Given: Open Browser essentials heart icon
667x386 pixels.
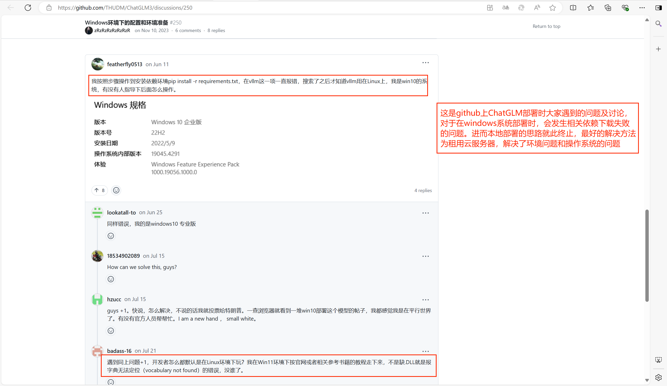Looking at the screenshot, I should tap(625, 8).
